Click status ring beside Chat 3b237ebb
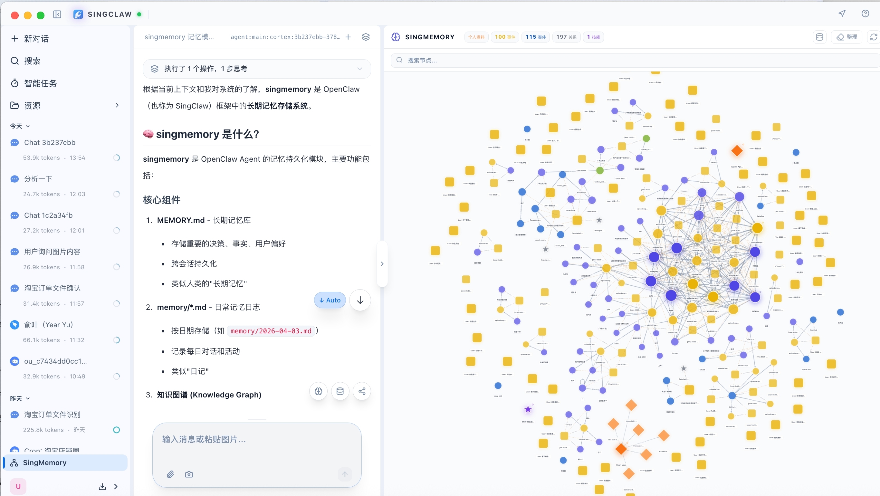Image resolution: width=880 pixels, height=496 pixels. [x=117, y=158]
